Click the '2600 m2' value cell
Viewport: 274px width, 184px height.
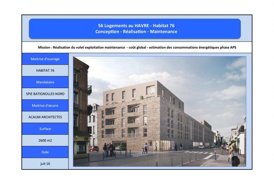pyautogui.click(x=45, y=140)
